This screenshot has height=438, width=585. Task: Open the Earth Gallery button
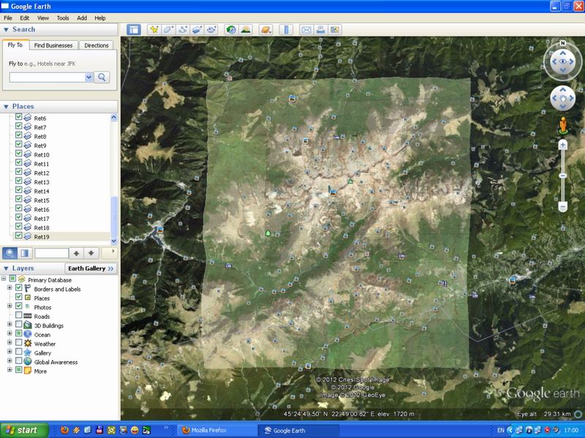tap(91, 268)
